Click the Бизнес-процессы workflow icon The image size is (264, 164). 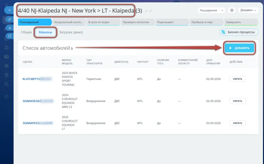(x=224, y=32)
